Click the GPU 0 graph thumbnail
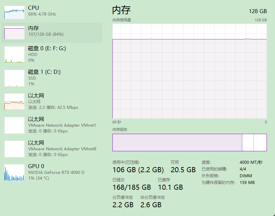Image resolution: width=275 pixels, height=216 pixels. pos(14,173)
